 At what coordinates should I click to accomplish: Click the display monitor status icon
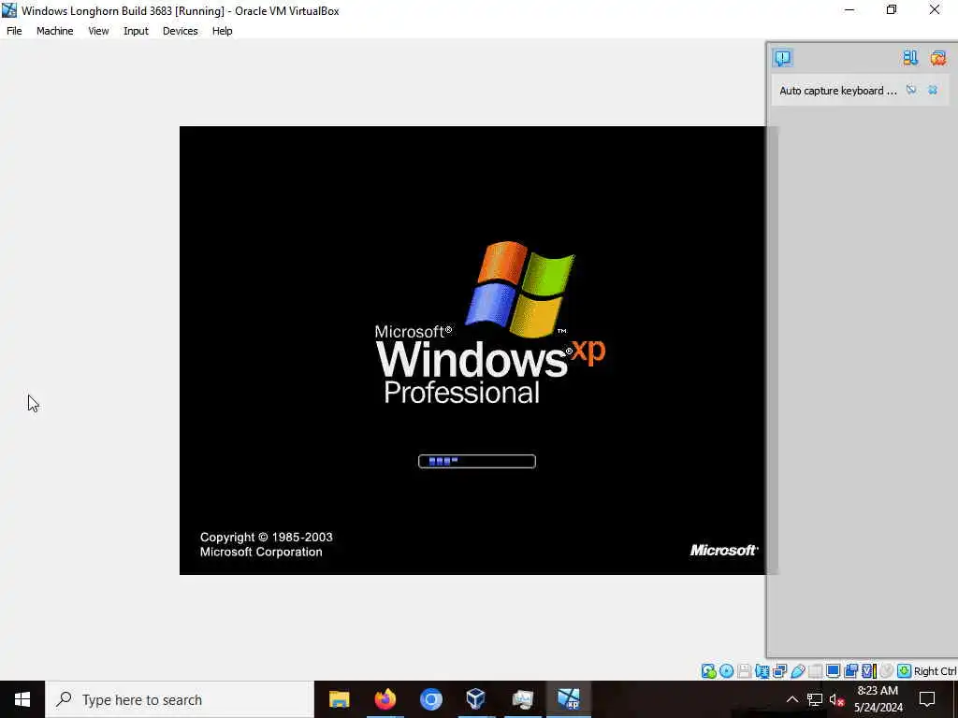[x=833, y=671]
